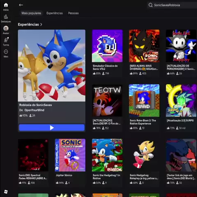
Task: Click title Sonic Hedgehog Roleplay
Action: point(144,176)
